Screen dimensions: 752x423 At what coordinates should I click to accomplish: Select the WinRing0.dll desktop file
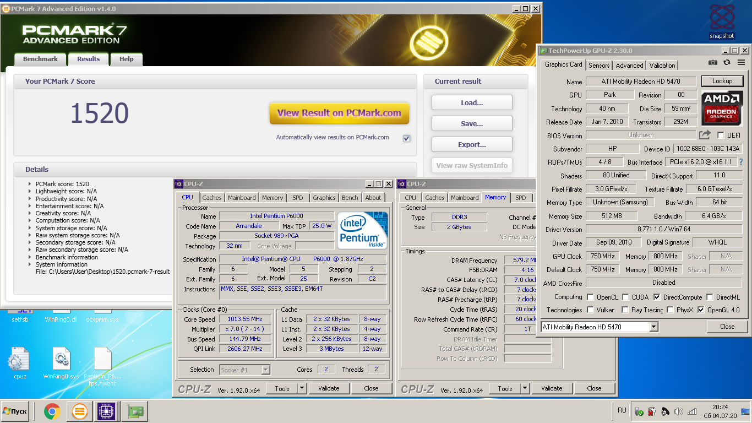(x=61, y=316)
